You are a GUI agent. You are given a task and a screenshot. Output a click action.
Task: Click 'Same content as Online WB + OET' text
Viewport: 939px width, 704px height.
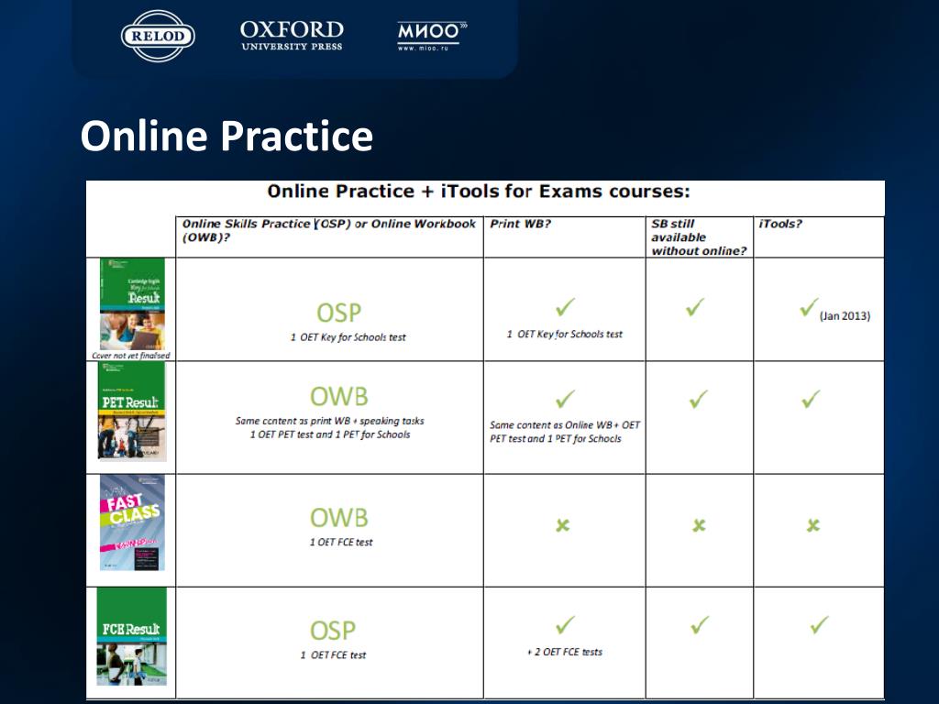tap(565, 425)
